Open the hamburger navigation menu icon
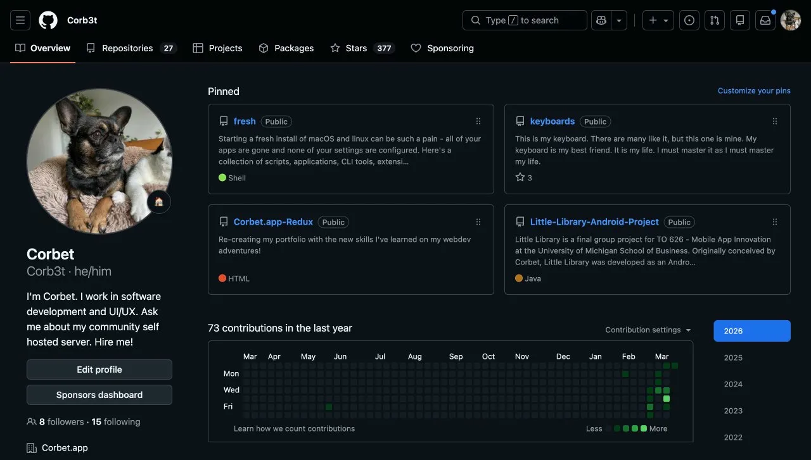811x460 pixels. click(20, 20)
